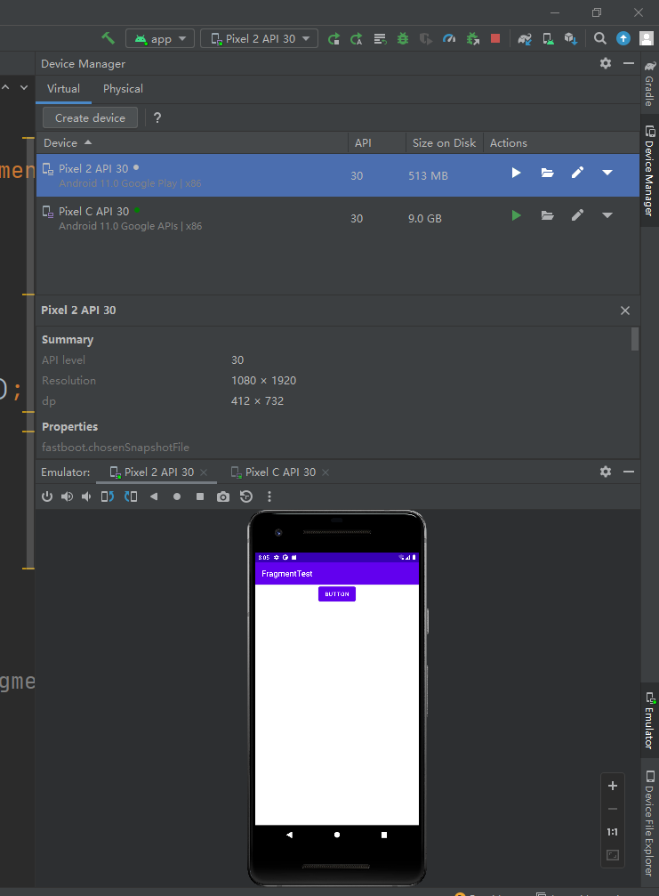This screenshot has height=896, width=659.
Task: Launch Pixel C API 30 with green play
Action: [x=516, y=215]
